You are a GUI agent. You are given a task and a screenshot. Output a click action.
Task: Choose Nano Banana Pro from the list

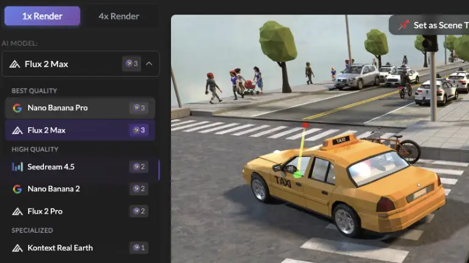pos(80,108)
